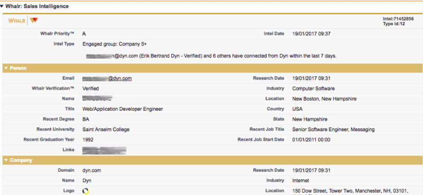423x195 pixels.
Task: Open the blurred Links value
Action: (x=104, y=150)
